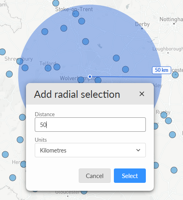183x200 pixels.
Task: Click the Units field label
Action: tap(41, 140)
